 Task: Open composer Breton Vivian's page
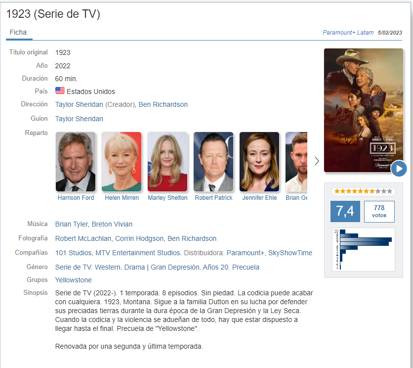112,224
